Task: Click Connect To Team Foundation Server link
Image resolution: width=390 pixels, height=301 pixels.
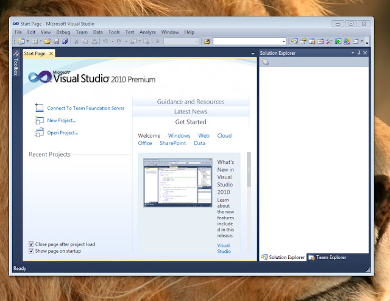Action: [86, 108]
